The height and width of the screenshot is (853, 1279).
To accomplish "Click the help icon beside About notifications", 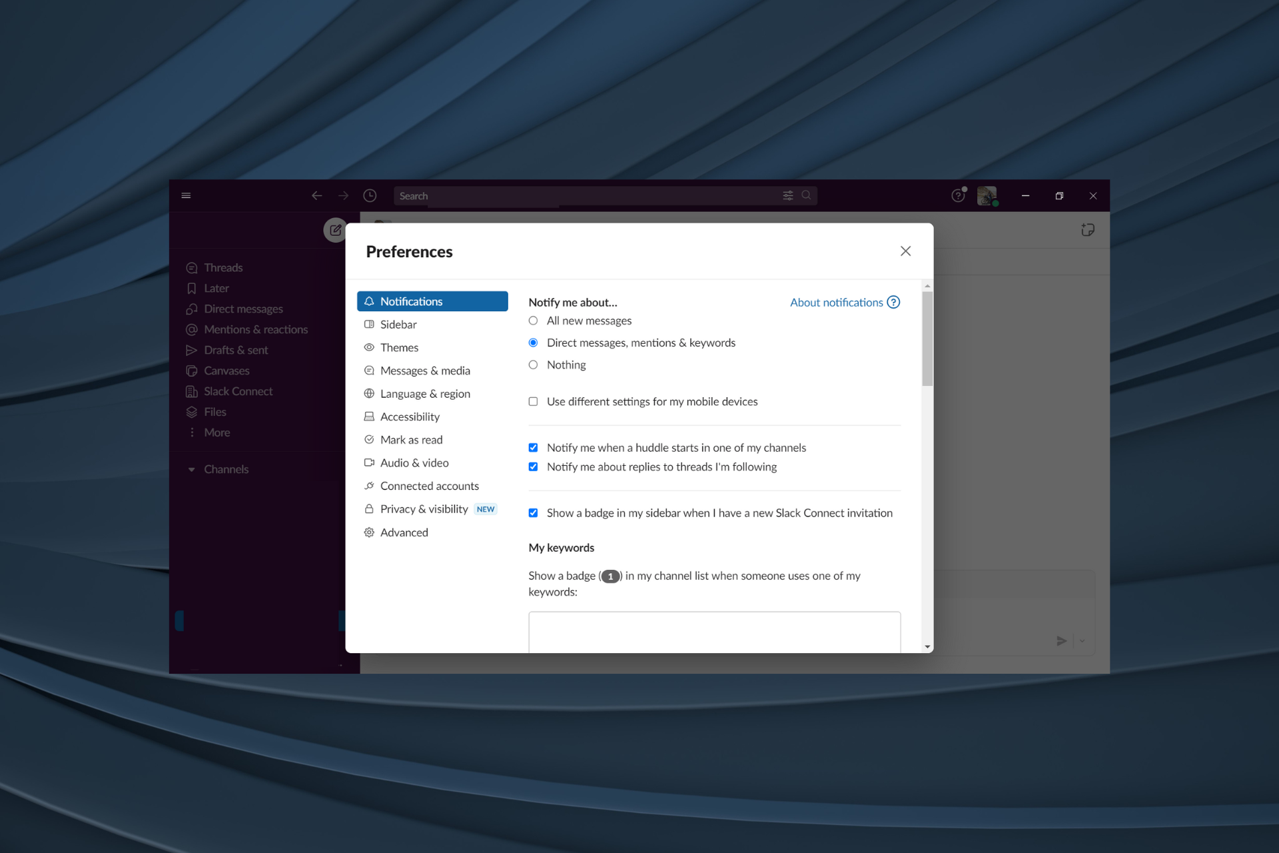I will pyautogui.click(x=893, y=302).
